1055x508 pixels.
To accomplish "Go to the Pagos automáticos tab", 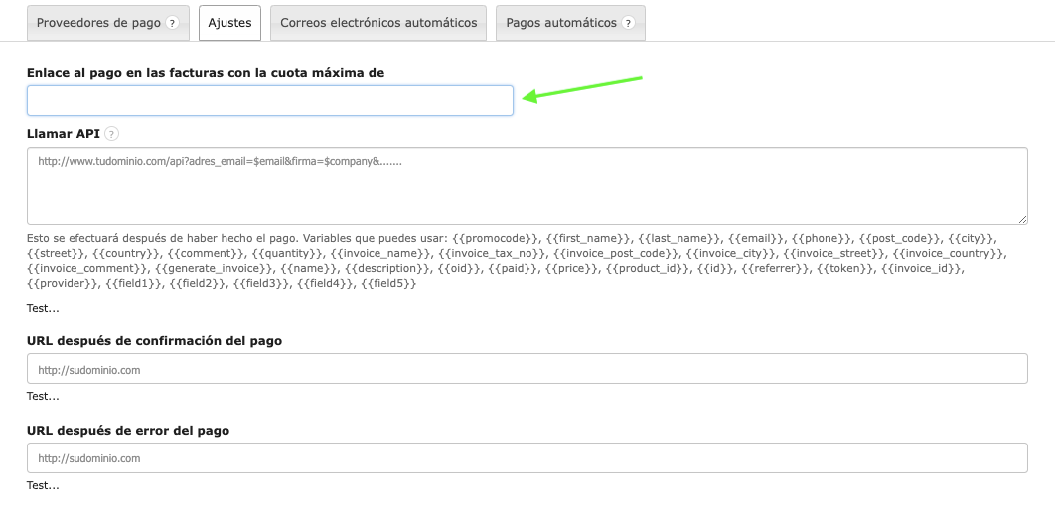I will tap(561, 23).
